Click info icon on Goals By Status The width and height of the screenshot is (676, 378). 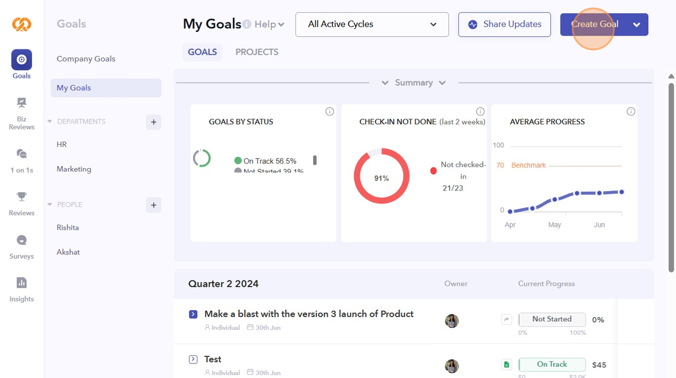point(330,112)
